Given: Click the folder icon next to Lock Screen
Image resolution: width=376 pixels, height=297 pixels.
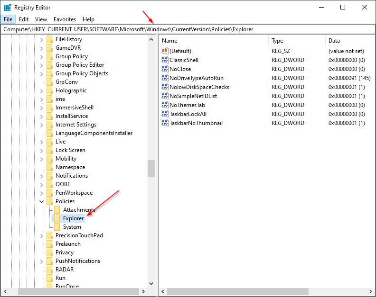Looking at the screenshot, I should pos(50,150).
